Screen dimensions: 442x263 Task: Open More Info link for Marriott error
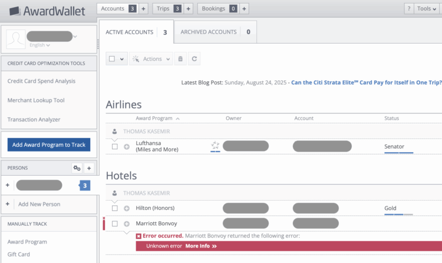201,246
